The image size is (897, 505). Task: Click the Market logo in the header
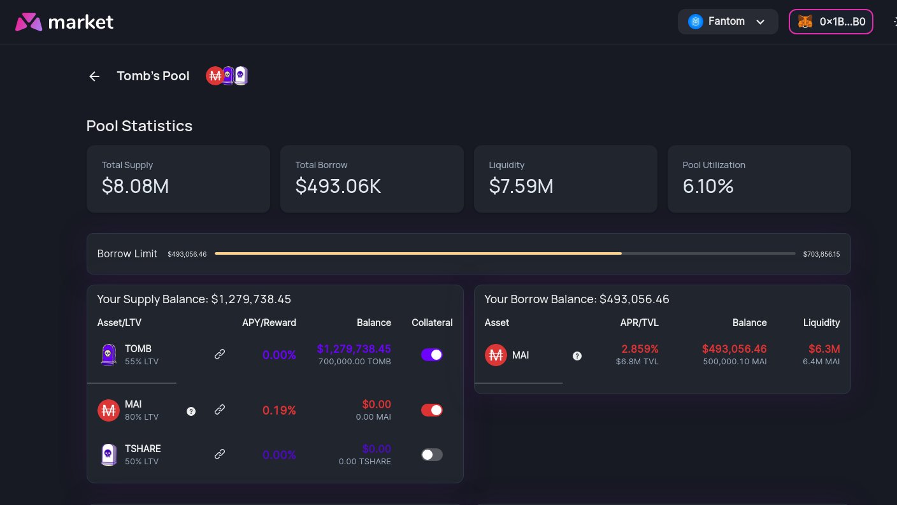64,22
